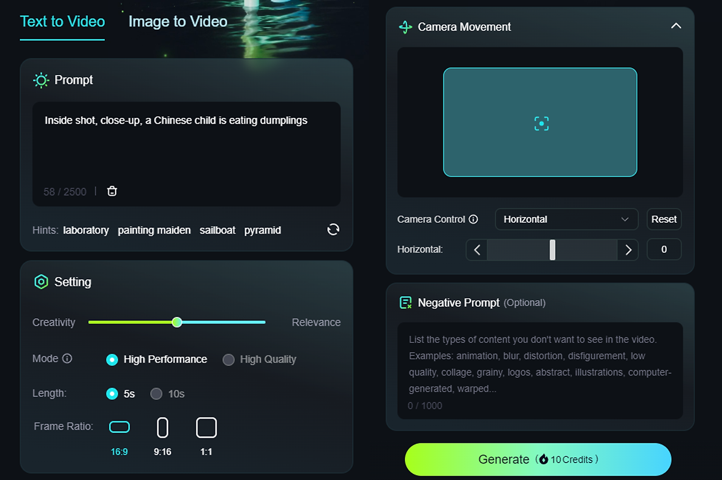Nudge horizontal camera right with arrow
722x480 pixels.
tap(628, 249)
